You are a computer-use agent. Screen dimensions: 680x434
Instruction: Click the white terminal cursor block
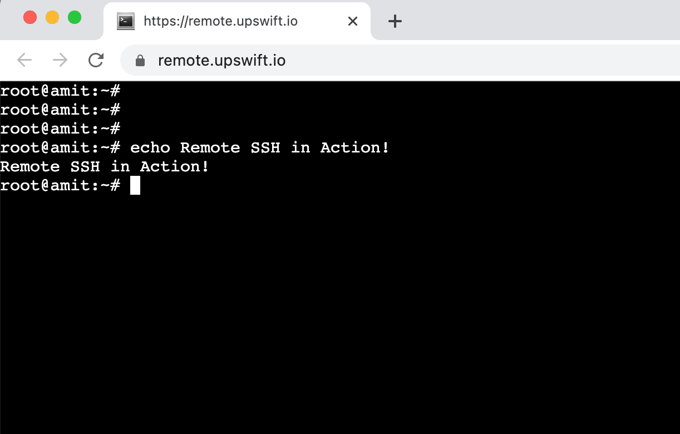pyautogui.click(x=135, y=186)
